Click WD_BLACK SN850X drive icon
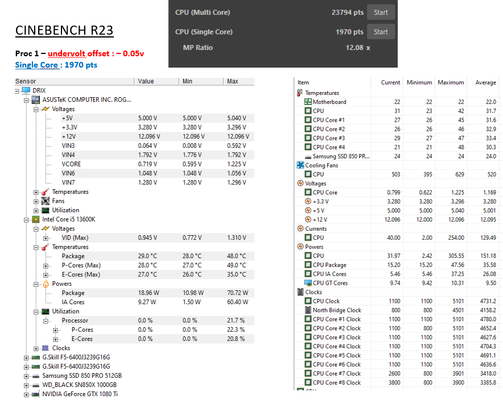The height and width of the screenshot is (400, 503). pyautogui.click(x=36, y=385)
